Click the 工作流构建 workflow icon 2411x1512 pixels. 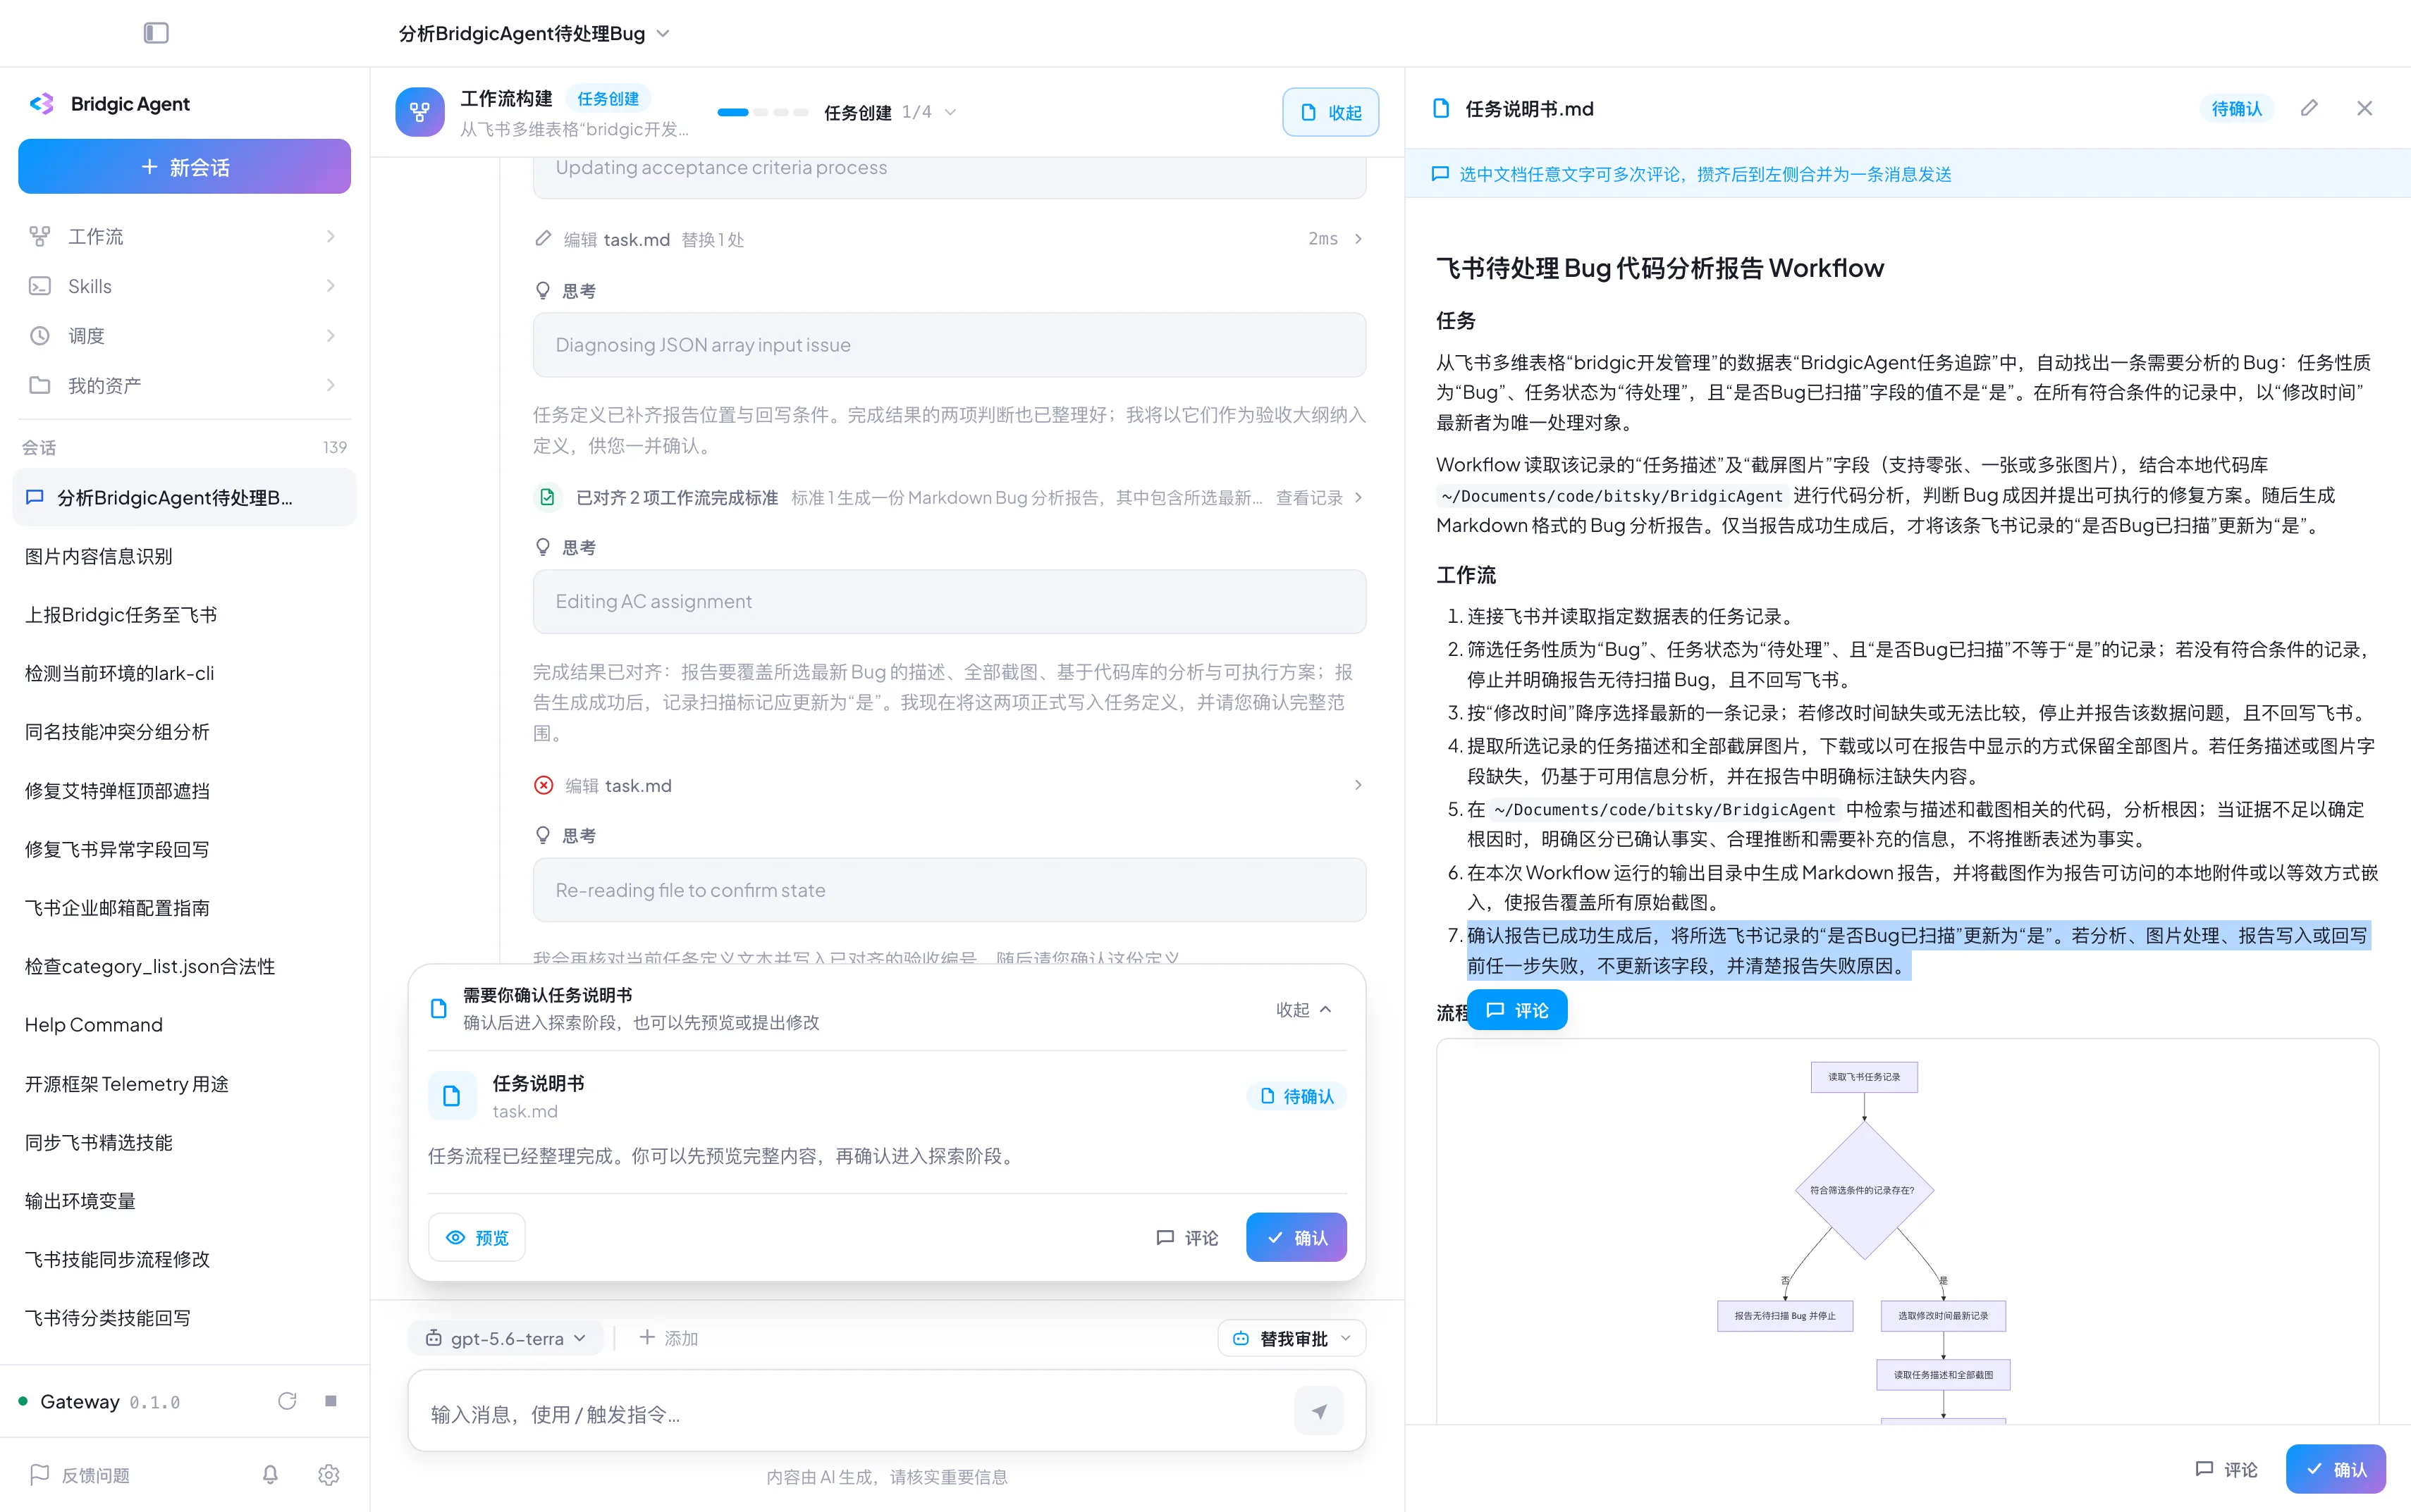tap(420, 112)
